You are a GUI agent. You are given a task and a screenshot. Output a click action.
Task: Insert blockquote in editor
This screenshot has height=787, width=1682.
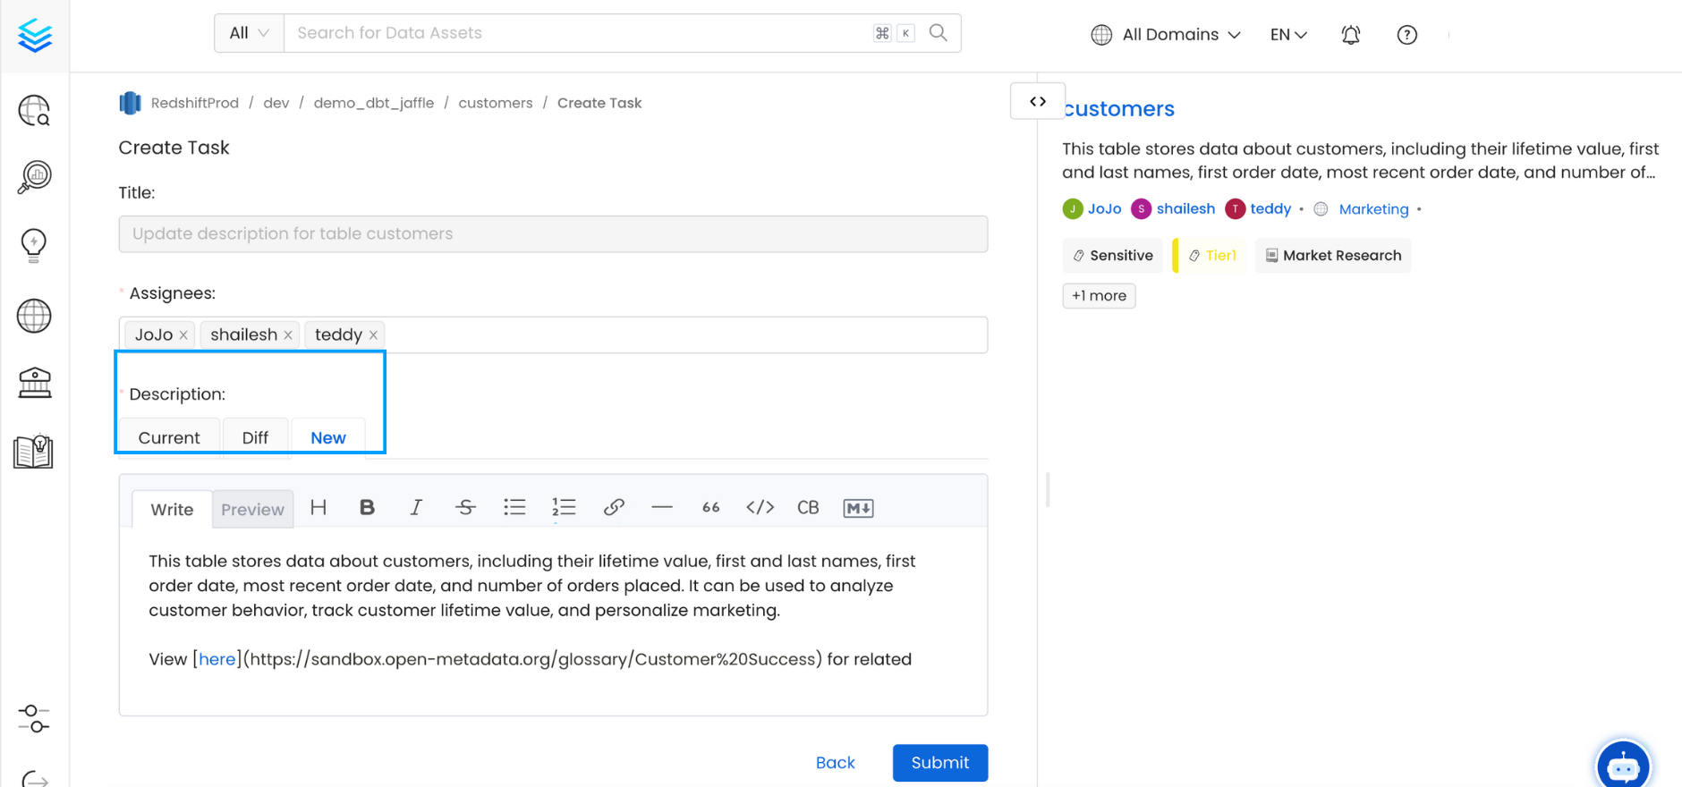point(711,508)
